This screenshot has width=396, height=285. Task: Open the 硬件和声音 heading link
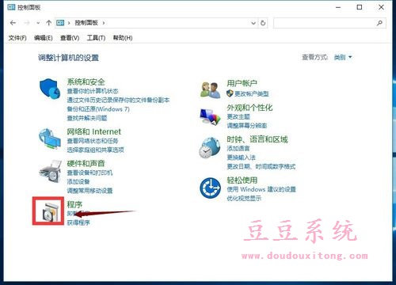86,163
